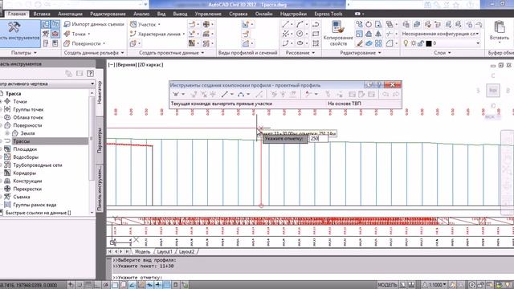This screenshot has height=289, width=514.
Task: Select the Line drawing tool
Action: 286,24
